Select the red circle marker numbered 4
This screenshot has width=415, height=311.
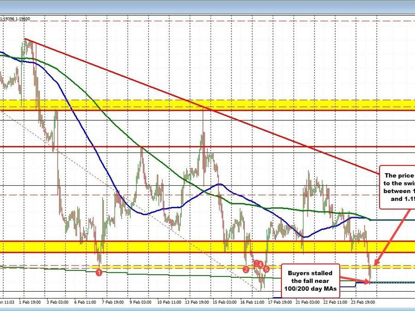pos(261,264)
